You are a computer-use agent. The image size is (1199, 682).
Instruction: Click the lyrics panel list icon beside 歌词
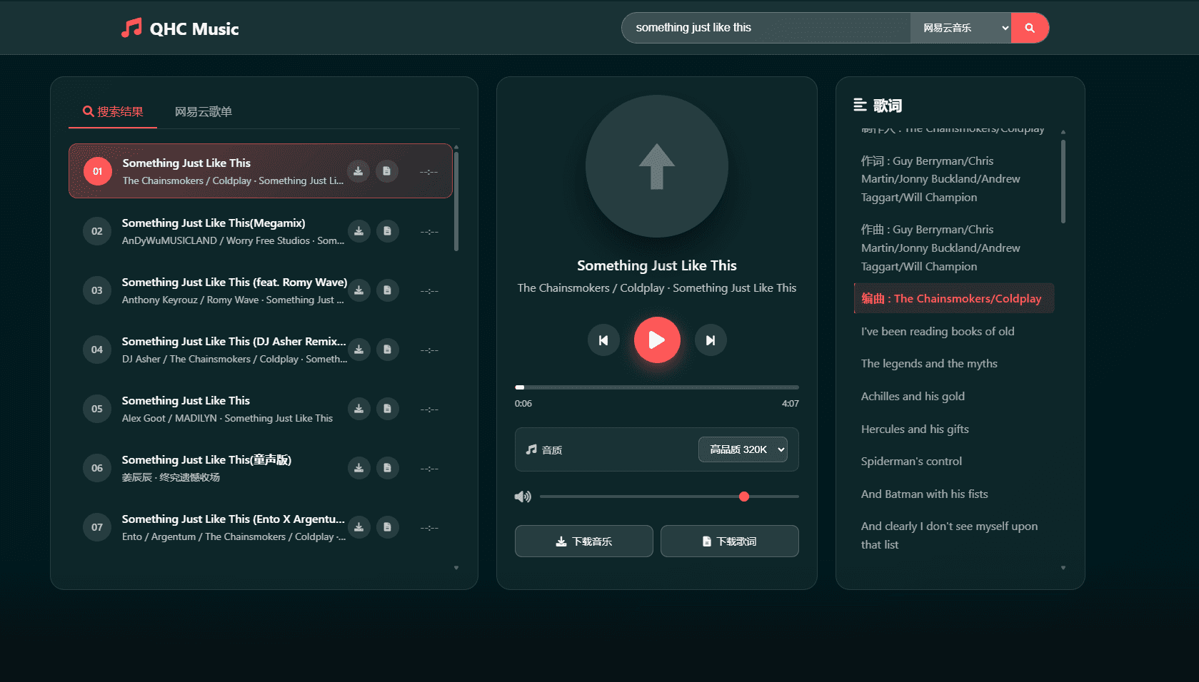tap(860, 106)
